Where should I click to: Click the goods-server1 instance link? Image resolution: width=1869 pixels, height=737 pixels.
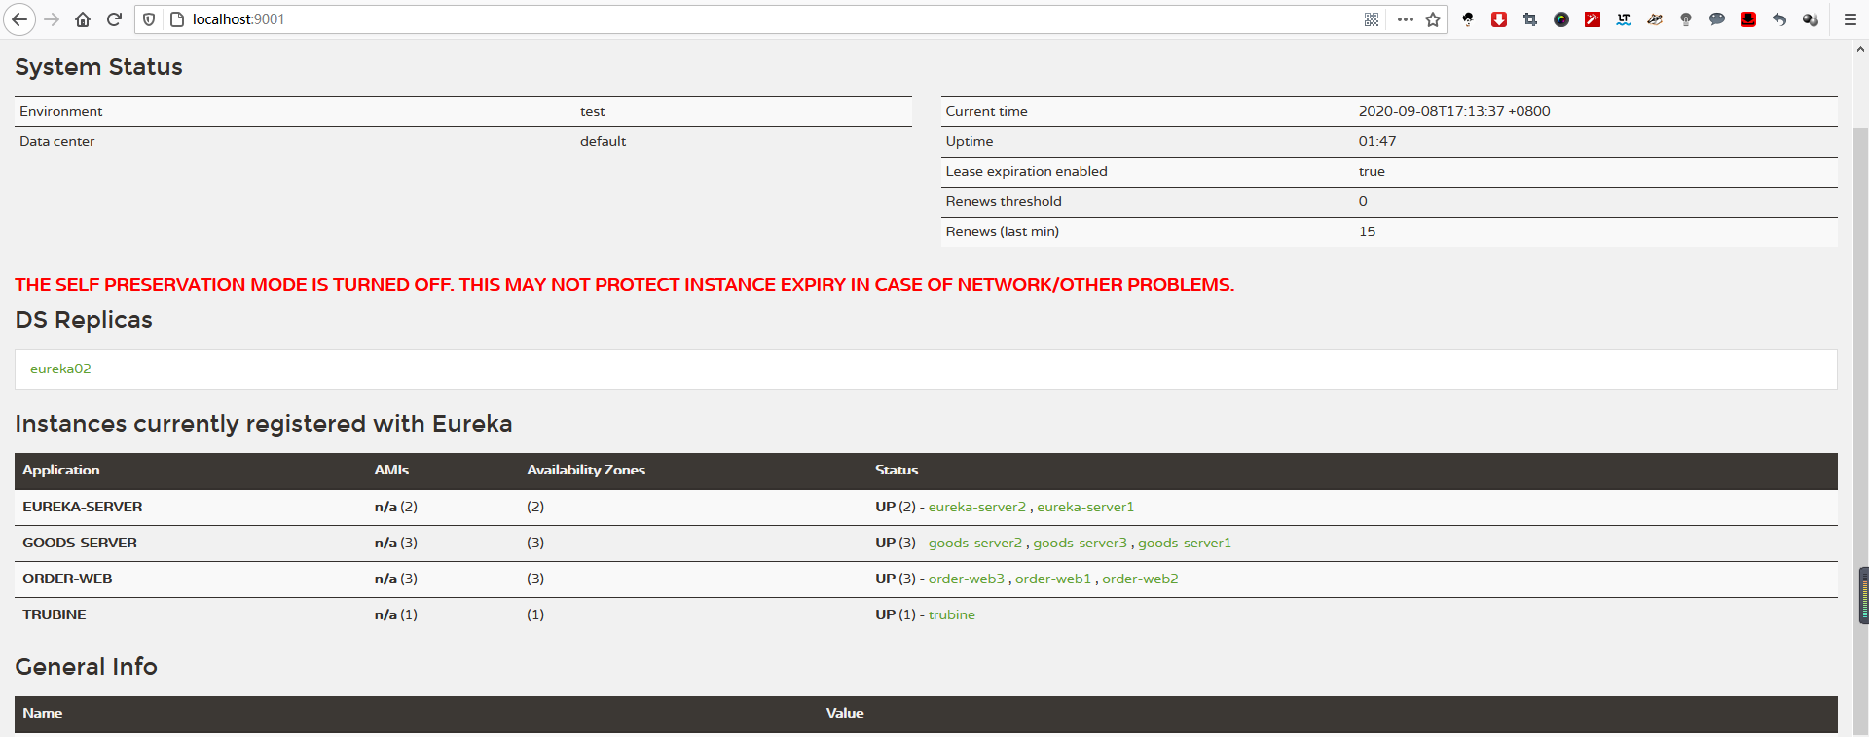click(1184, 544)
